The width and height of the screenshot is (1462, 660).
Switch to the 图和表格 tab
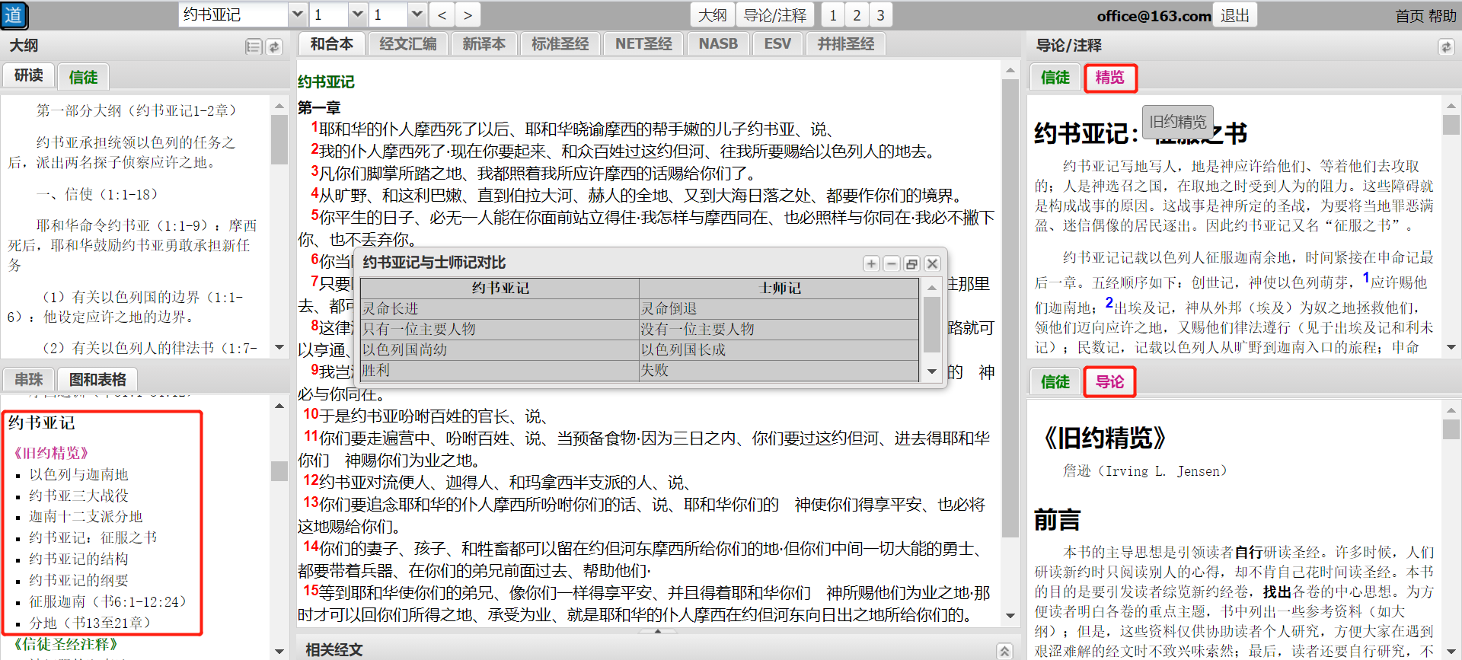coord(97,379)
